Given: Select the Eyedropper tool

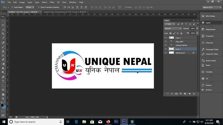Looking at the screenshot, I should [3, 38].
